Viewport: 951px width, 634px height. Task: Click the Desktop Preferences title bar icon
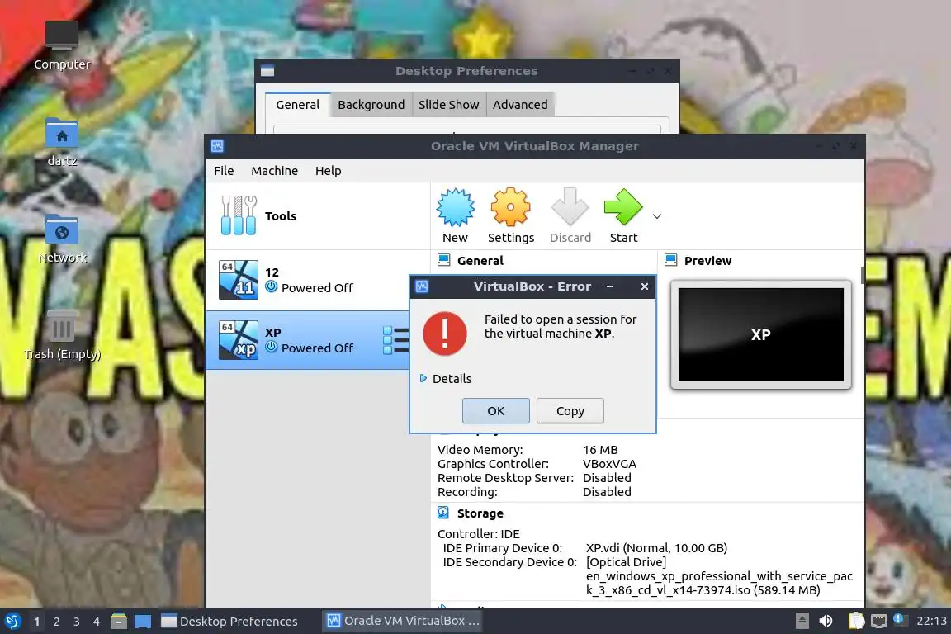pos(267,71)
